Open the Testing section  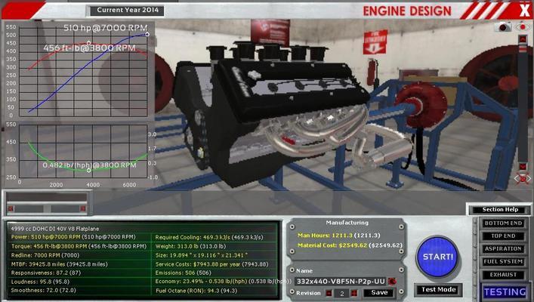(x=505, y=291)
